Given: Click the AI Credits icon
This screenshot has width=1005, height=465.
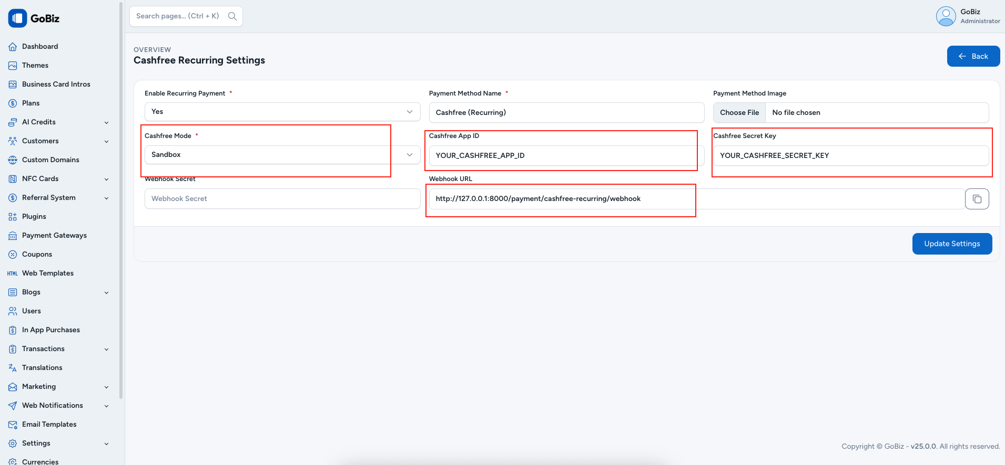Looking at the screenshot, I should coord(13,122).
